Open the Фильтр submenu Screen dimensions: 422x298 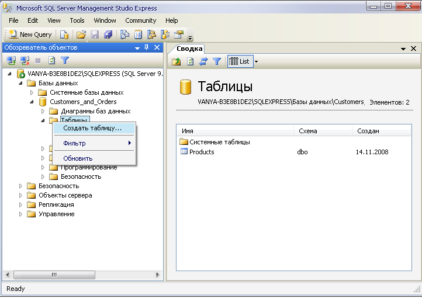pos(94,143)
